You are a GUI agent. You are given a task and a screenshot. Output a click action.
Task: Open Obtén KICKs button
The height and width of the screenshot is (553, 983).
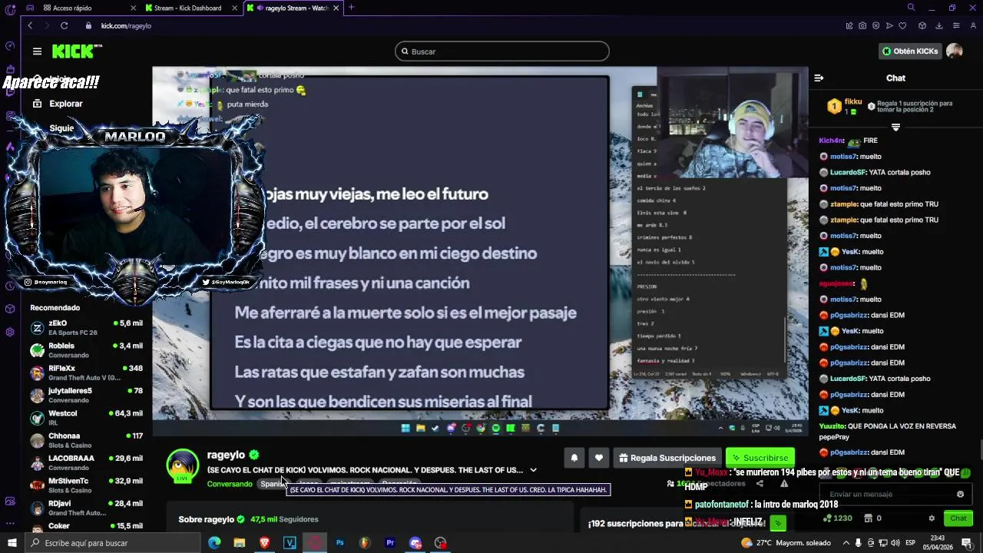909,51
